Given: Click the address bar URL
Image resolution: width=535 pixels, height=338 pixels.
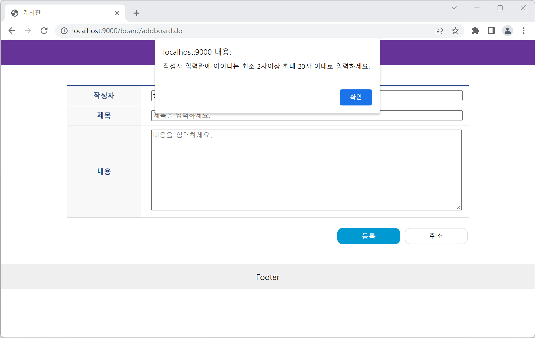Looking at the screenshot, I should coord(127,31).
